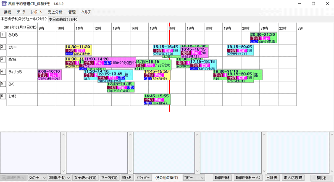The width and height of the screenshot is (334, 182).
Task: Click row number 1 box beside みひろ
Action: tap(3, 35)
